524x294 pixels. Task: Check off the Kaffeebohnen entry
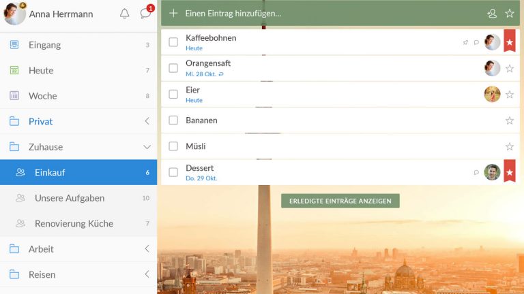click(x=173, y=42)
